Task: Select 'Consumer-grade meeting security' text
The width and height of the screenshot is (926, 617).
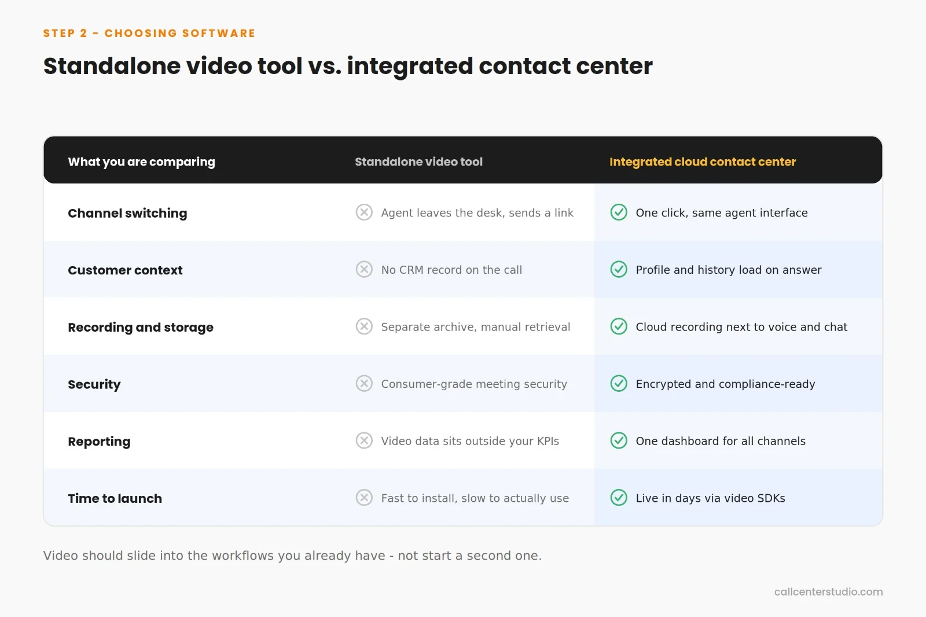Action: coord(474,384)
